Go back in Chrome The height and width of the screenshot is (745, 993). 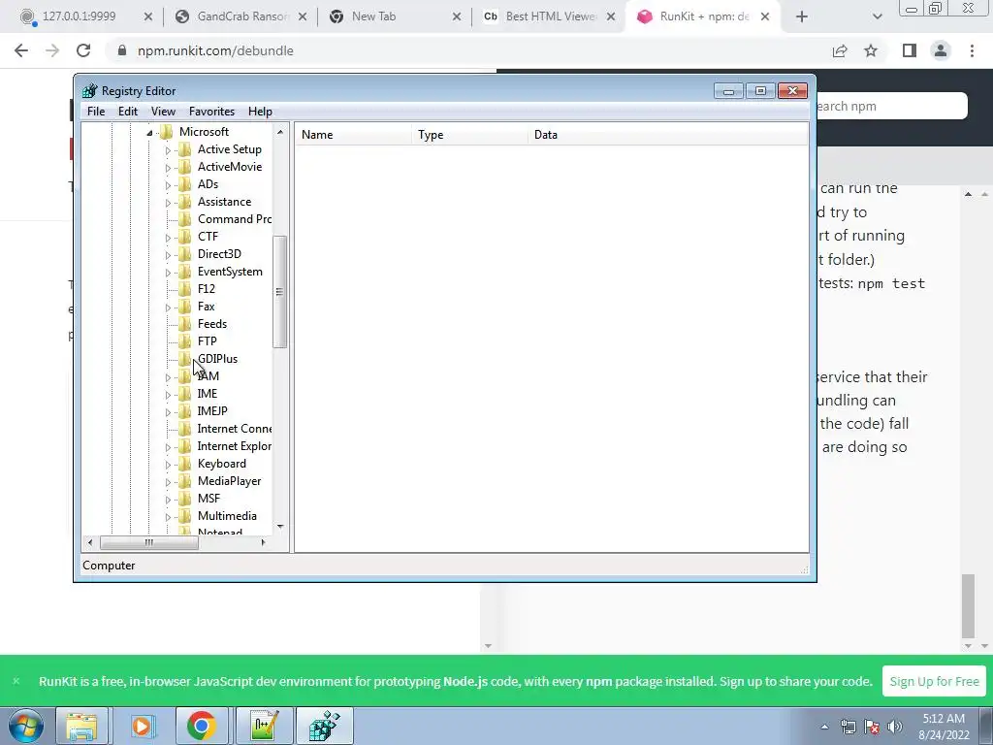pos(21,50)
